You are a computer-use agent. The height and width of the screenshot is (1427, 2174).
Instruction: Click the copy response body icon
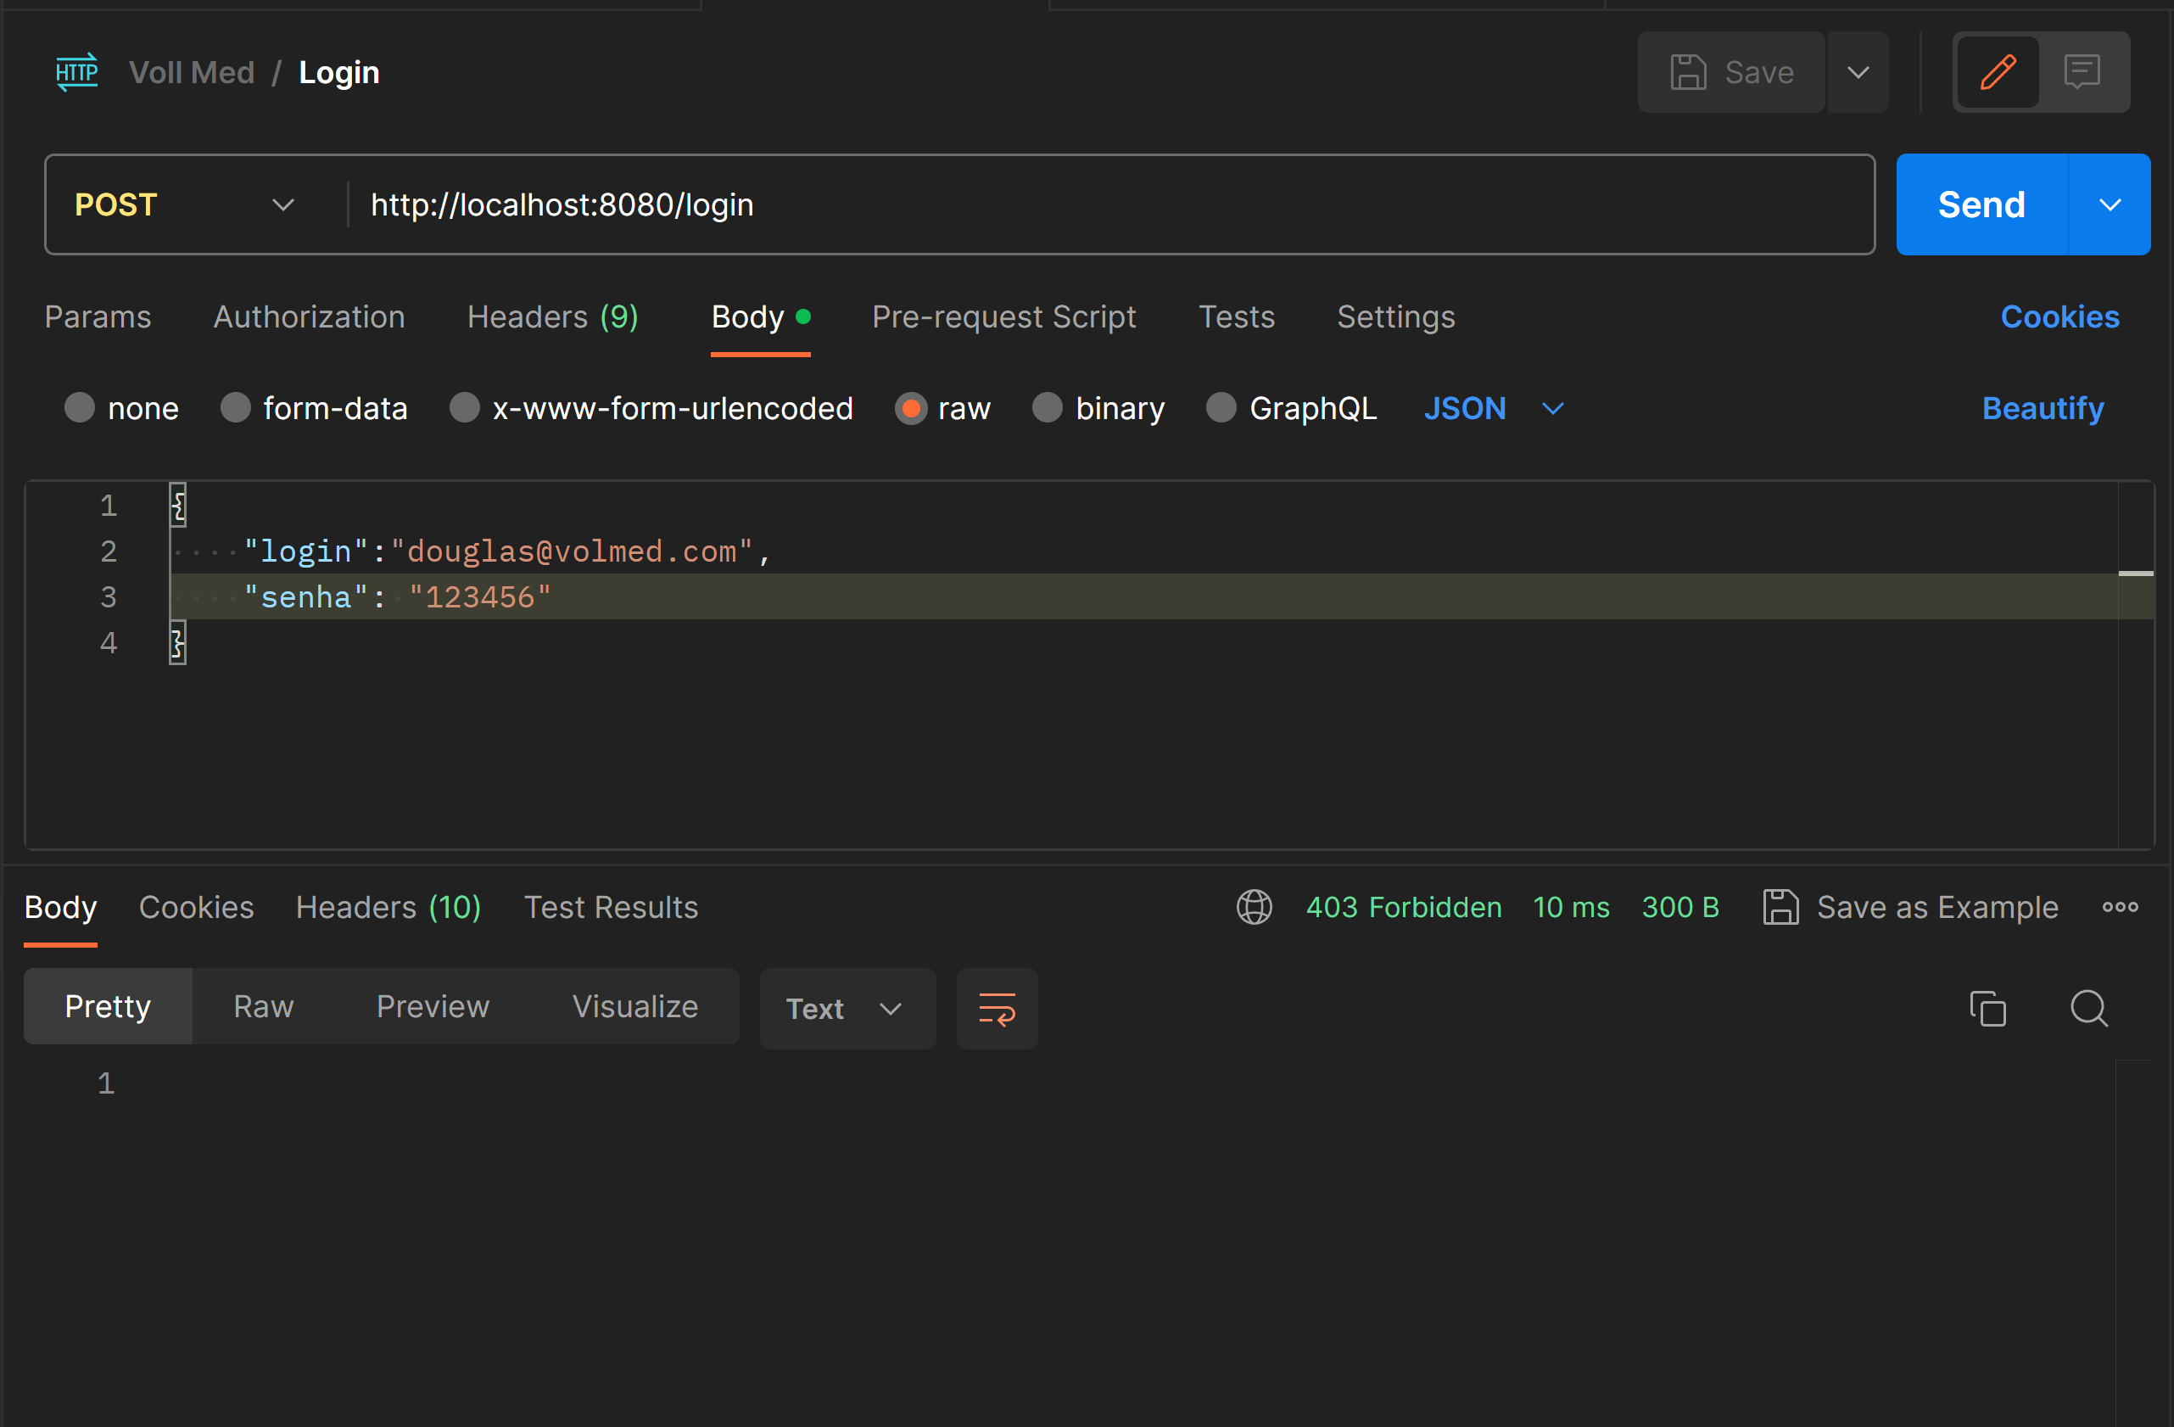pos(1987,1008)
